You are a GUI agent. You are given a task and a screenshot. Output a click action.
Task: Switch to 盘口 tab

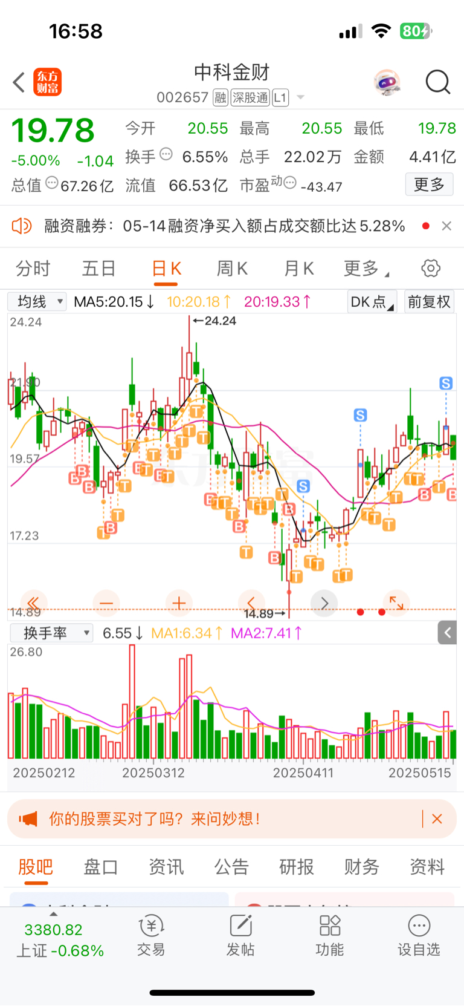tap(100, 866)
